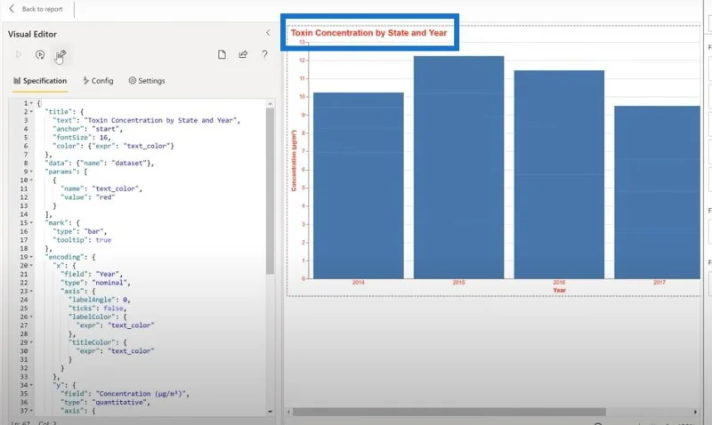Create a new specification via the page icon
Image resolution: width=712 pixels, height=425 pixels.
coord(222,54)
